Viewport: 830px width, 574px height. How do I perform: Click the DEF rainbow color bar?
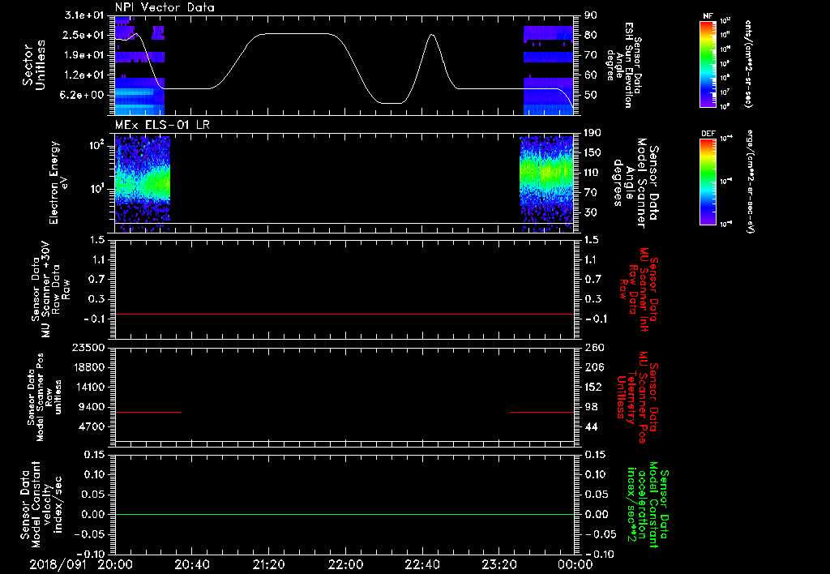tap(708, 182)
